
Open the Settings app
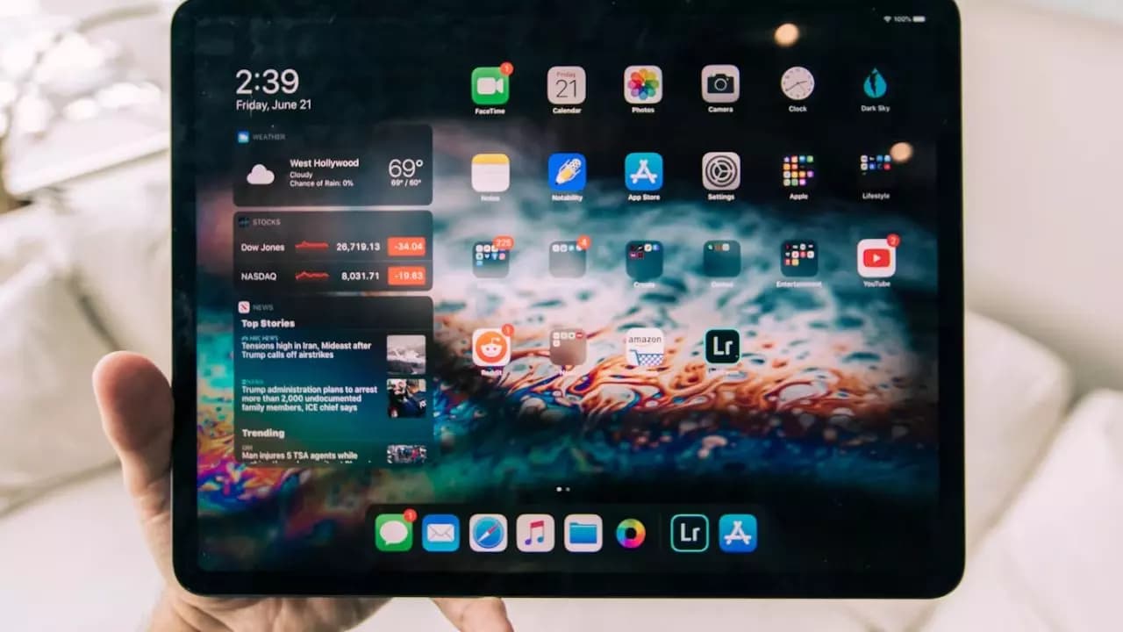pos(721,171)
